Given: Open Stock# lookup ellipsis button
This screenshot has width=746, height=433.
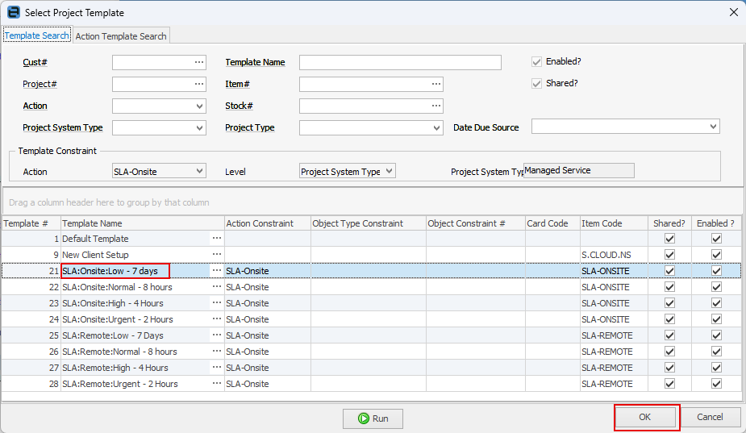Looking at the screenshot, I should [436, 106].
